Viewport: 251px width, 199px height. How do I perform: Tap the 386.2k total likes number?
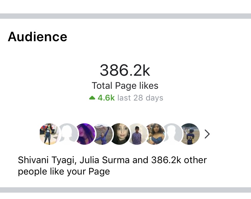tap(125, 70)
